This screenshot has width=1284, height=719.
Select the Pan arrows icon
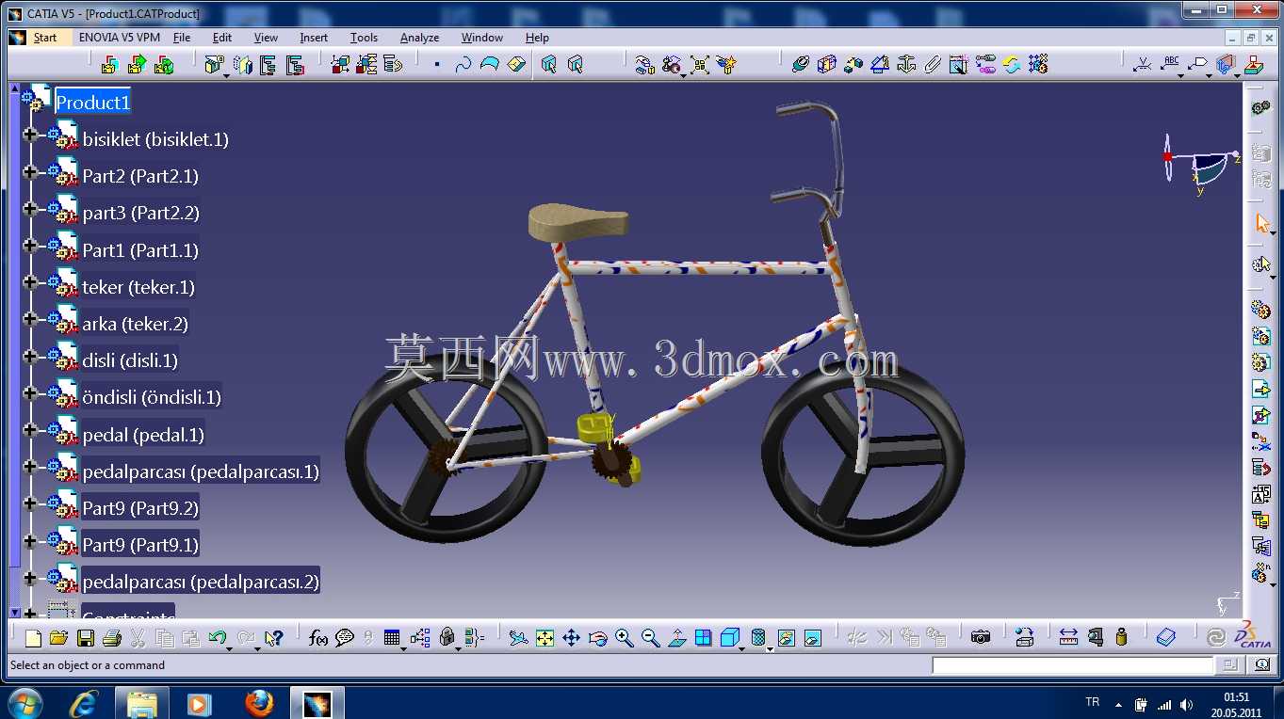[x=571, y=638]
